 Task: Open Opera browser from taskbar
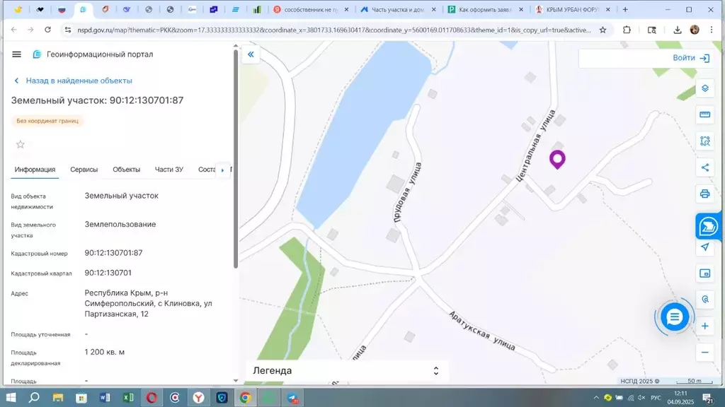pyautogui.click(x=152, y=397)
